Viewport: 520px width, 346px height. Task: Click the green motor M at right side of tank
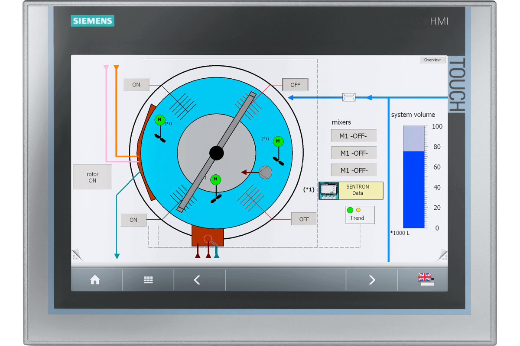(x=278, y=141)
